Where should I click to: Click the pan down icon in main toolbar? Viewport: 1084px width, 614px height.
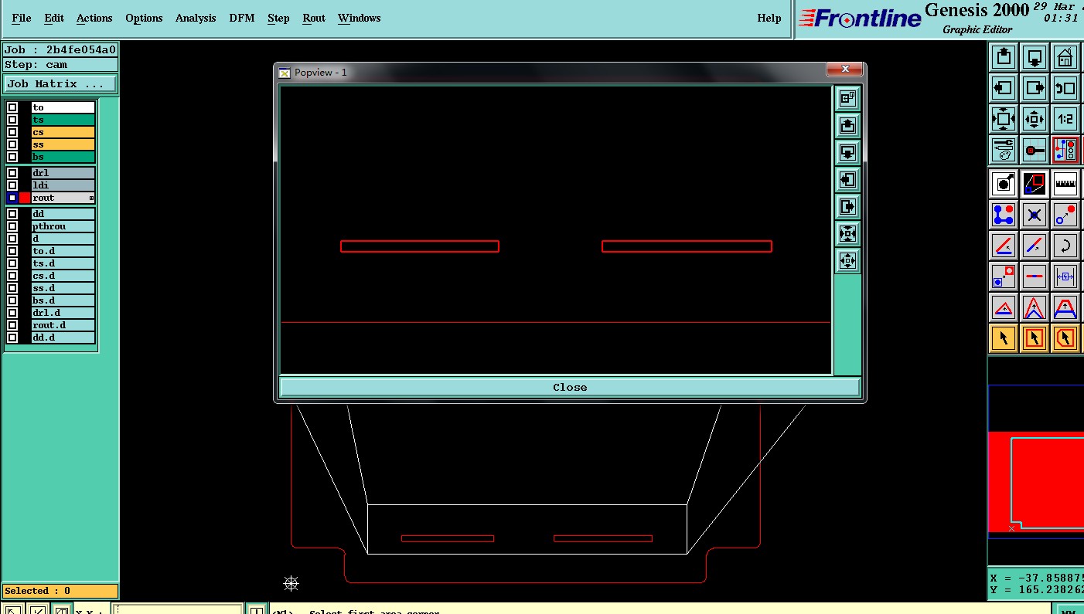pyautogui.click(x=1035, y=57)
